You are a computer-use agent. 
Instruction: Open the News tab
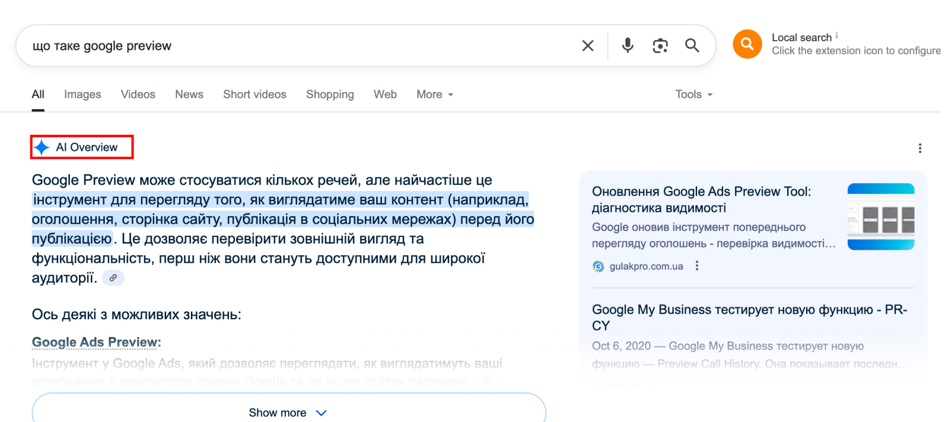[x=189, y=94]
